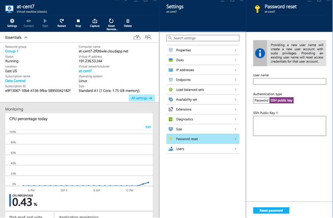Click the Extensions icon

coord(170,109)
